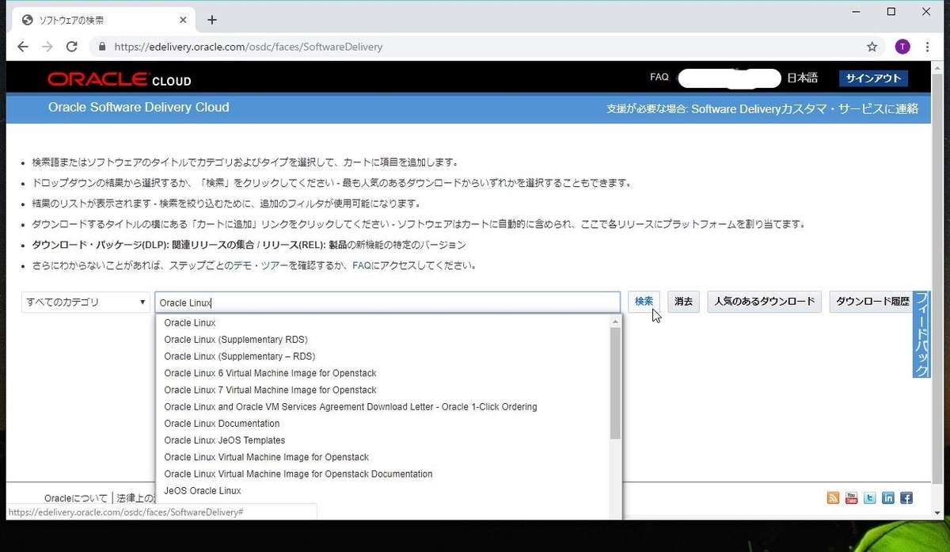950x552 pixels.
Task: Click the 検索 search button
Action: click(643, 301)
